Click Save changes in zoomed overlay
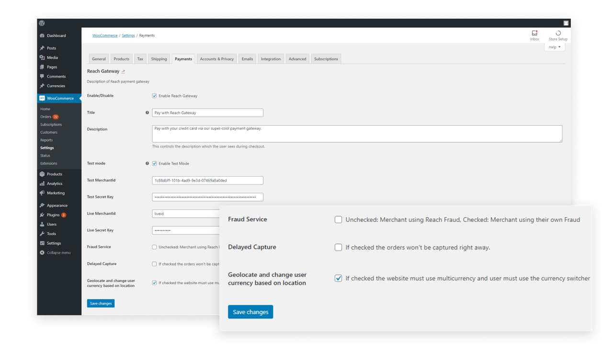The image size is (613, 350). click(x=250, y=312)
